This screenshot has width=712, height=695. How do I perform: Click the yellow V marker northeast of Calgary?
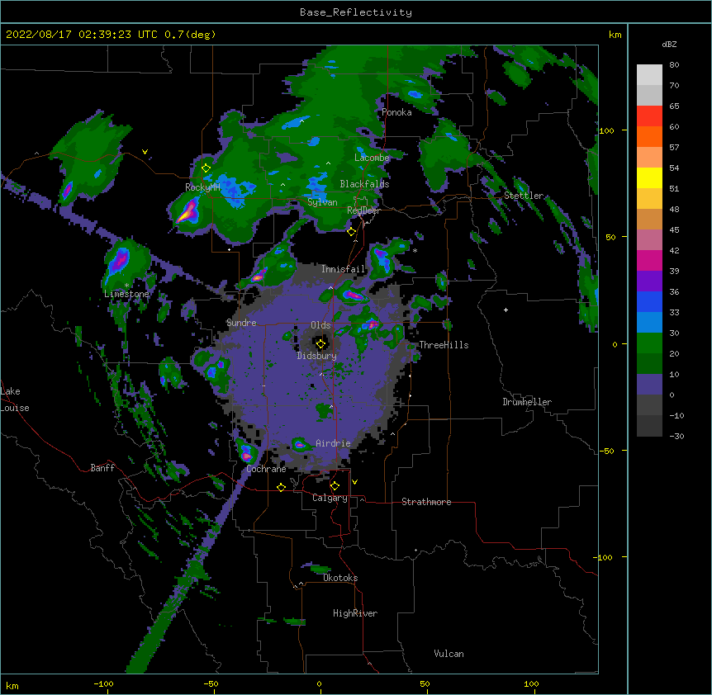354,482
